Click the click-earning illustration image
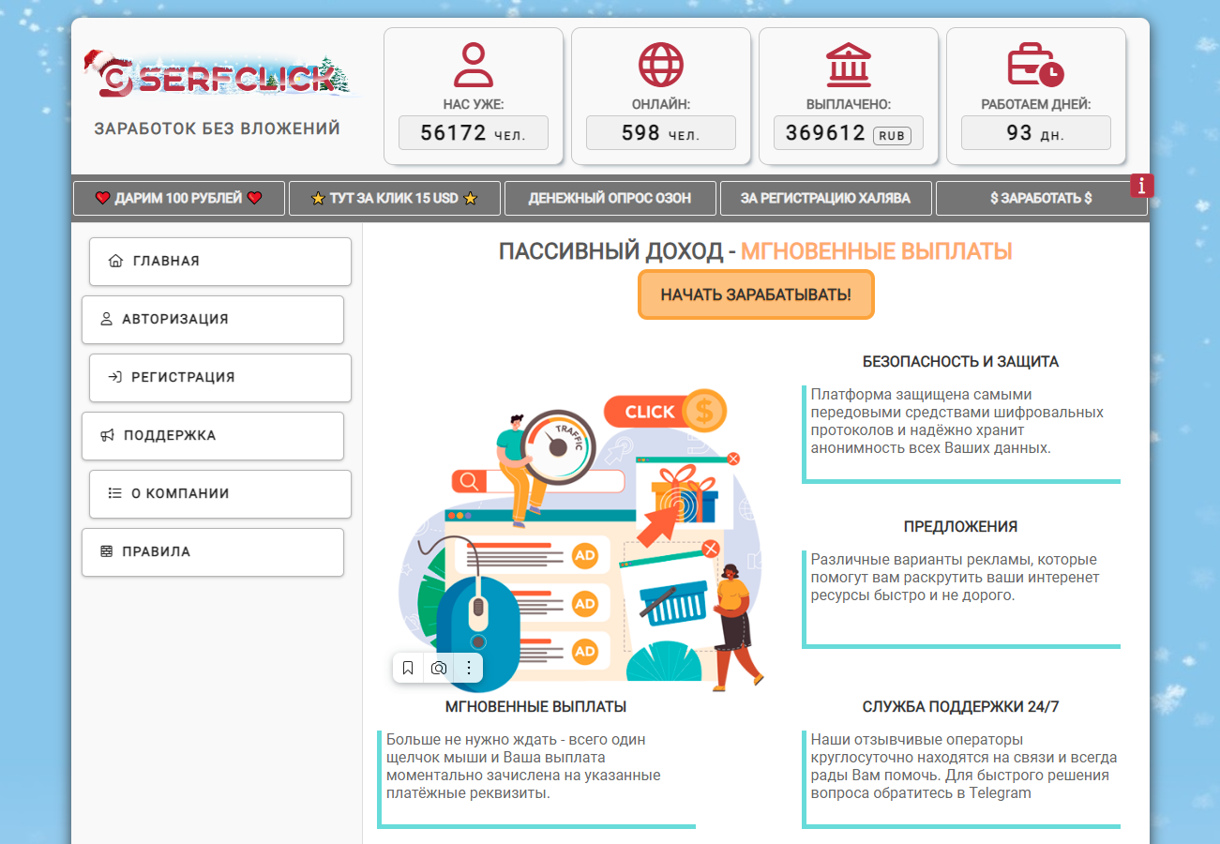This screenshot has height=844, width=1220. tap(581, 539)
